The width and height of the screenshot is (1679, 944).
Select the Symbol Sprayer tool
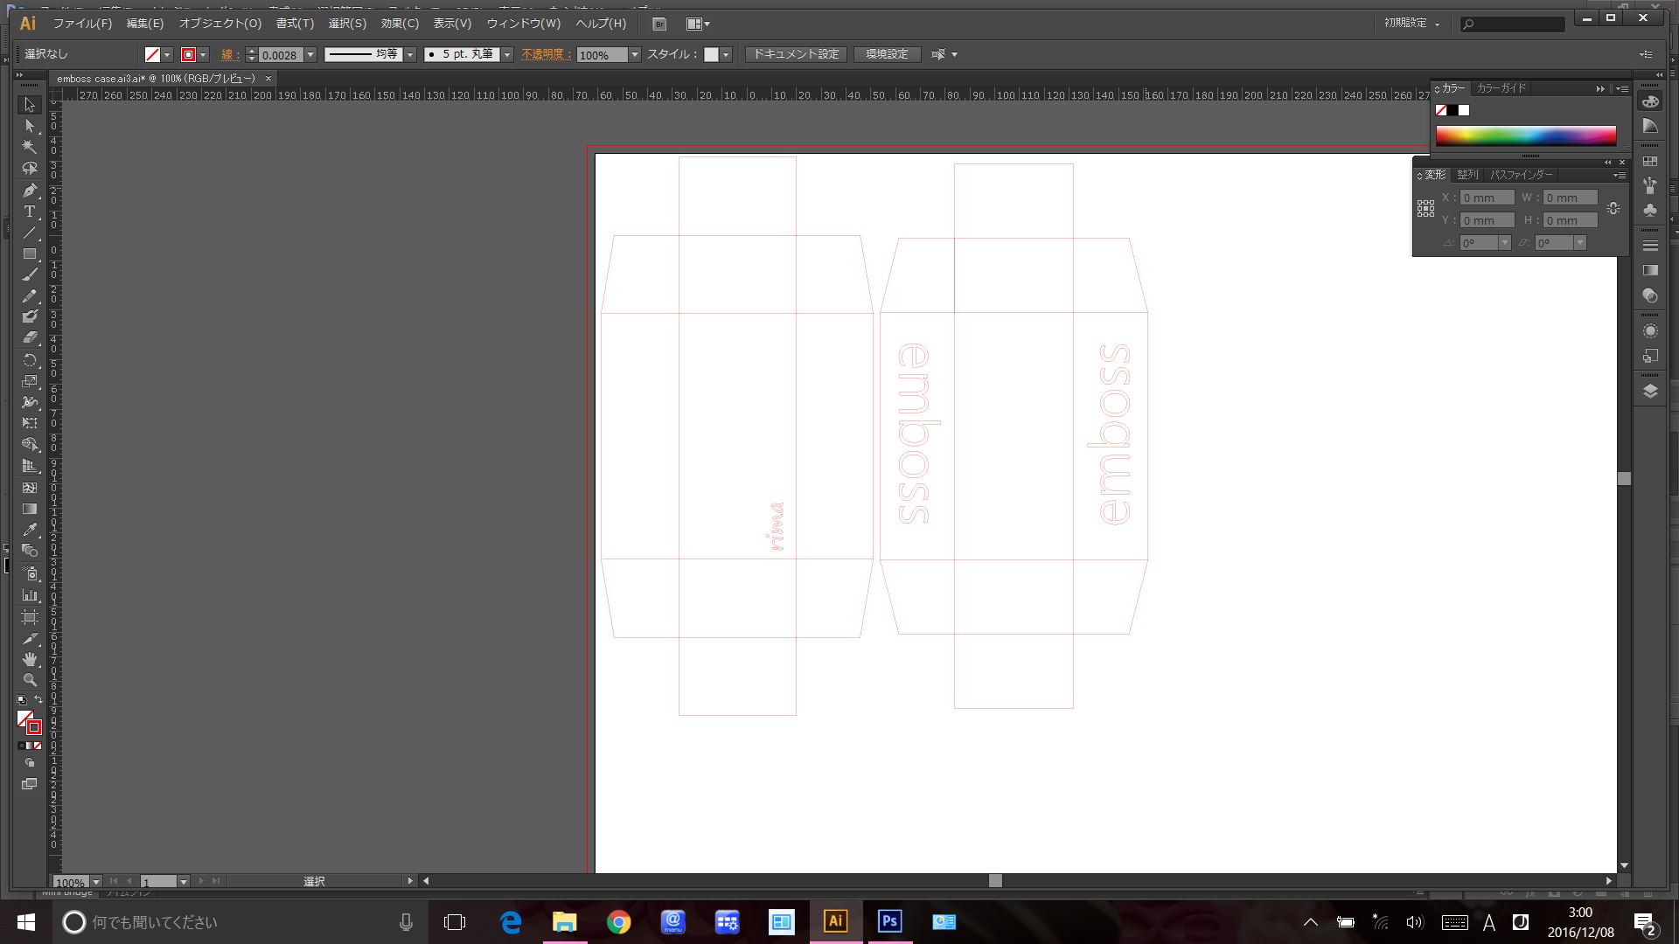pyautogui.click(x=30, y=573)
